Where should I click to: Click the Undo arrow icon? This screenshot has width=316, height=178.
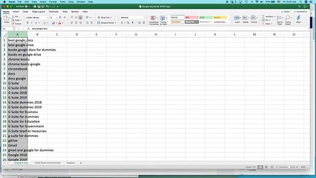(x=47, y=6)
